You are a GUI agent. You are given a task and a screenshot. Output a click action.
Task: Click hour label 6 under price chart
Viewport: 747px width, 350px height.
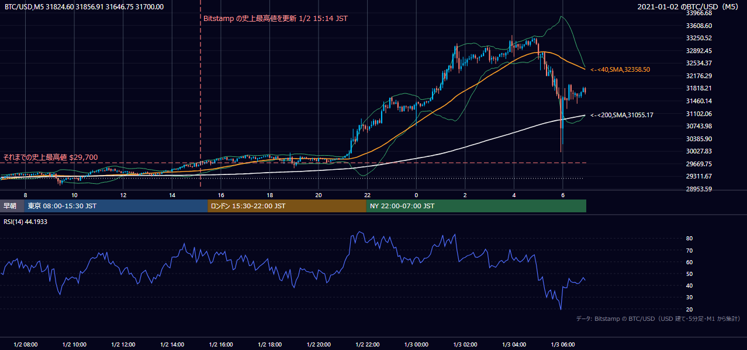coord(563,195)
